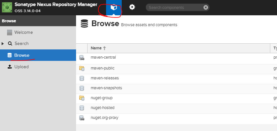Clear the search components field
The width and height of the screenshot is (277, 131).
[x=205, y=7]
